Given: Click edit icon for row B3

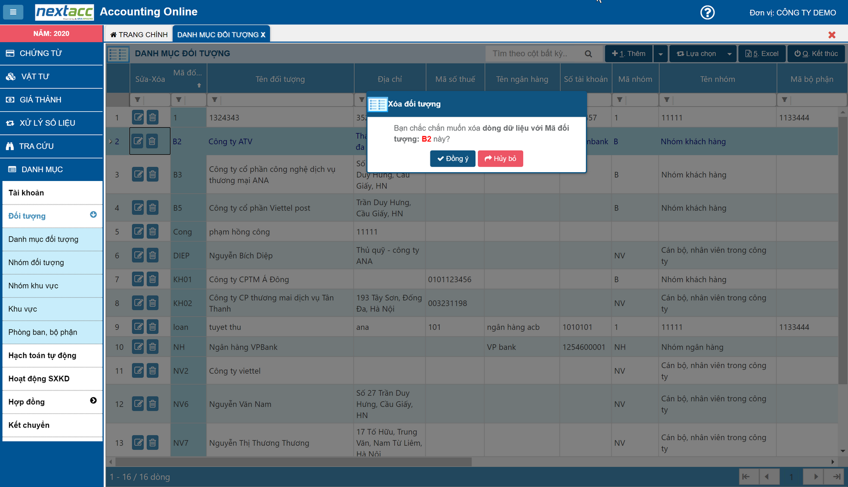Looking at the screenshot, I should point(138,175).
